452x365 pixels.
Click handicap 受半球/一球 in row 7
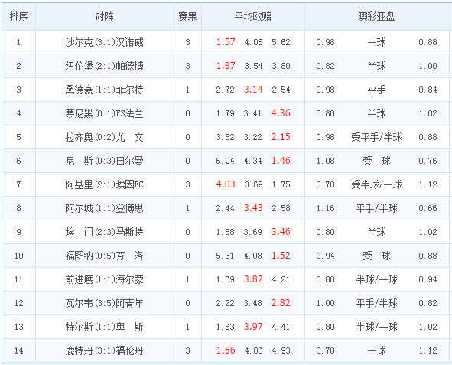[376, 184]
